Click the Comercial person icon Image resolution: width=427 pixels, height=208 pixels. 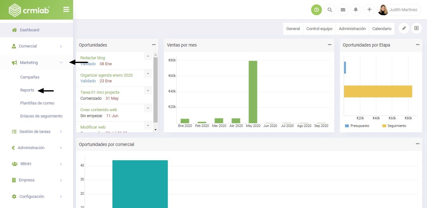click(x=14, y=46)
